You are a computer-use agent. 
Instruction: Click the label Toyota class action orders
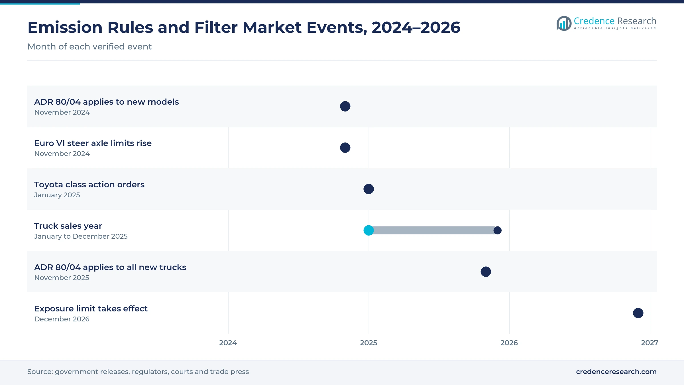click(89, 185)
